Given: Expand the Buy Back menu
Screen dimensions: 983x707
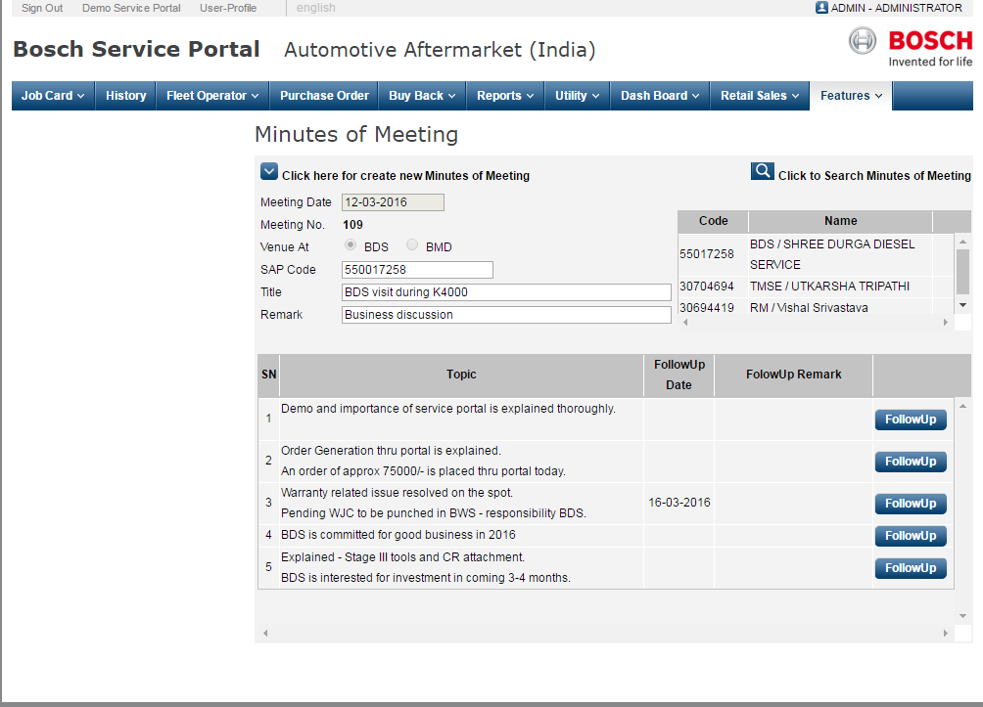Looking at the screenshot, I should pos(422,96).
